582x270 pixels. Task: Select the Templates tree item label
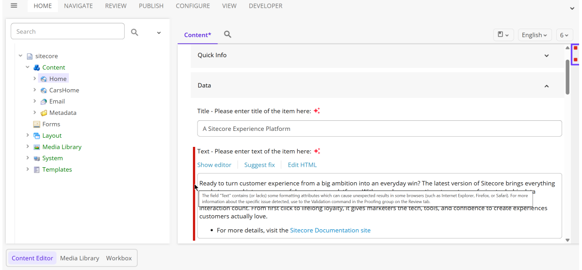click(x=57, y=170)
